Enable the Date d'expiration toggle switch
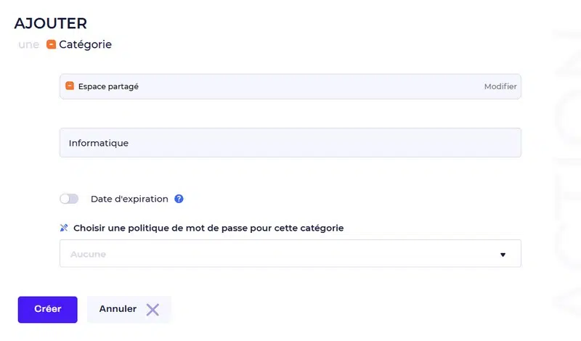 (69, 199)
